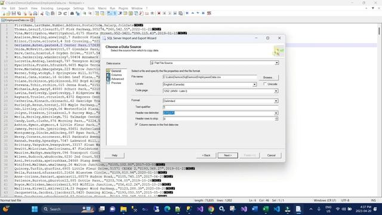Image resolution: width=382 pixels, height=215 pixels.
Task: Open File Explorer from the taskbar
Action: pos(124,209)
